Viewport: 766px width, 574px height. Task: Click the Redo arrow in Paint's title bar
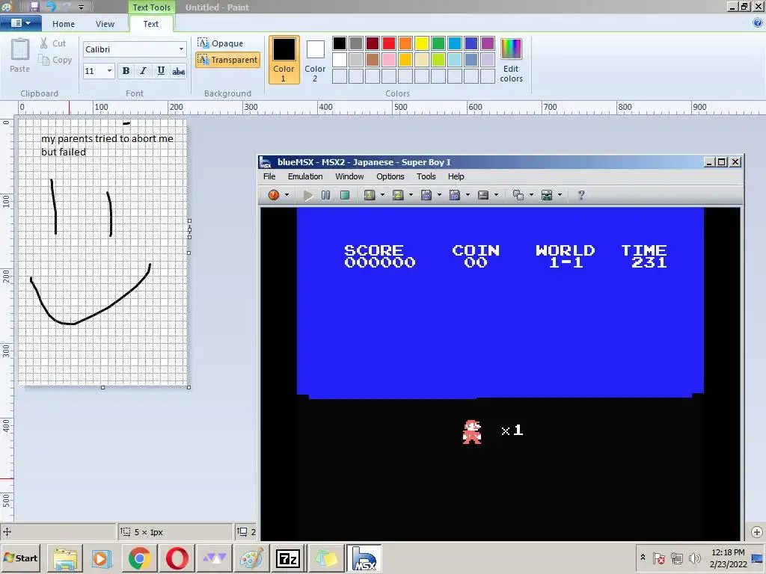click(67, 7)
